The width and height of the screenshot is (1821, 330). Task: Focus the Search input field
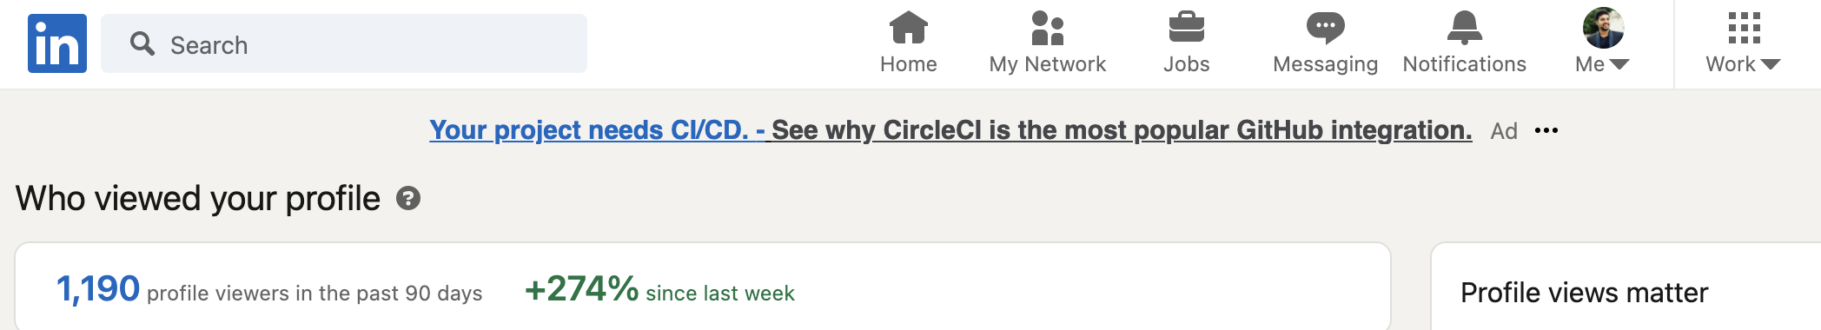pos(344,43)
